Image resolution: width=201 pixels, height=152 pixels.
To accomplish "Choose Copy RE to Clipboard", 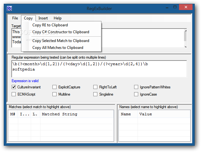I will point(50,25).
